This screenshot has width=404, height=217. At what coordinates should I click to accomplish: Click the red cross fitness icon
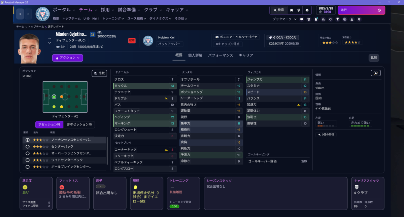[x=62, y=187]
